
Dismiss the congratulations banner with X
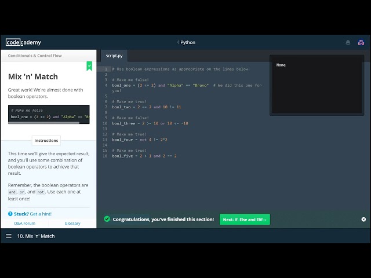363,220
